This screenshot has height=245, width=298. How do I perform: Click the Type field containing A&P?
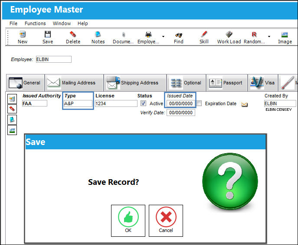pyautogui.click(x=78, y=103)
